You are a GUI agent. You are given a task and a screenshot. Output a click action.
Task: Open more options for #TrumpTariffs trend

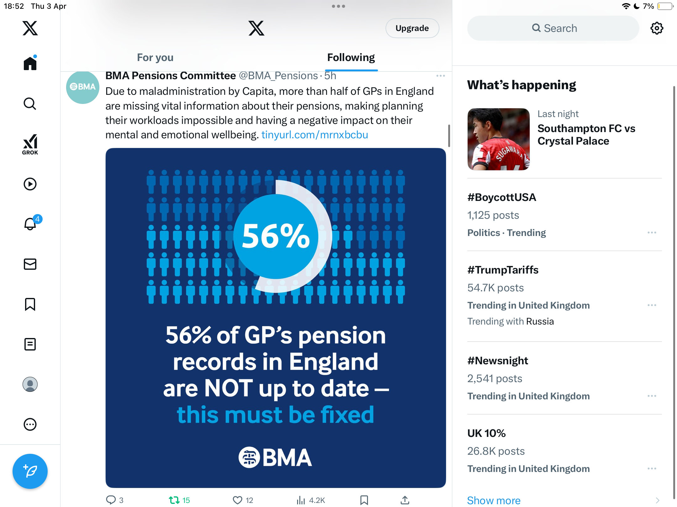tap(652, 305)
